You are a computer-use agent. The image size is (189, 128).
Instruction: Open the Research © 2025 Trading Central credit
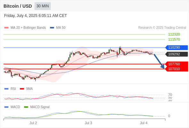[162, 28]
